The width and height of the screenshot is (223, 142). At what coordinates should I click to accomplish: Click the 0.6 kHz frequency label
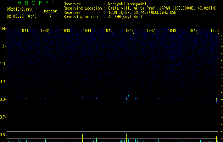point(3,135)
